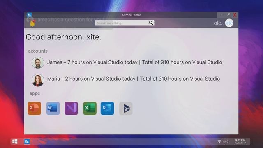Click the search magnifier icon

(151, 23)
